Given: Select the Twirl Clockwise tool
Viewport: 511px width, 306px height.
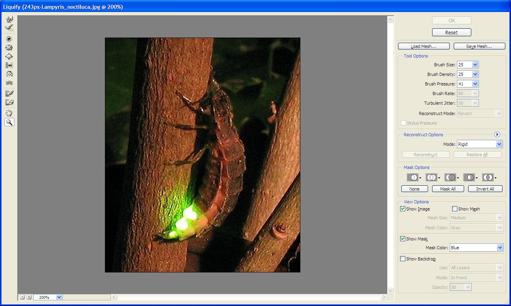Looking at the screenshot, I should coord(9,39).
